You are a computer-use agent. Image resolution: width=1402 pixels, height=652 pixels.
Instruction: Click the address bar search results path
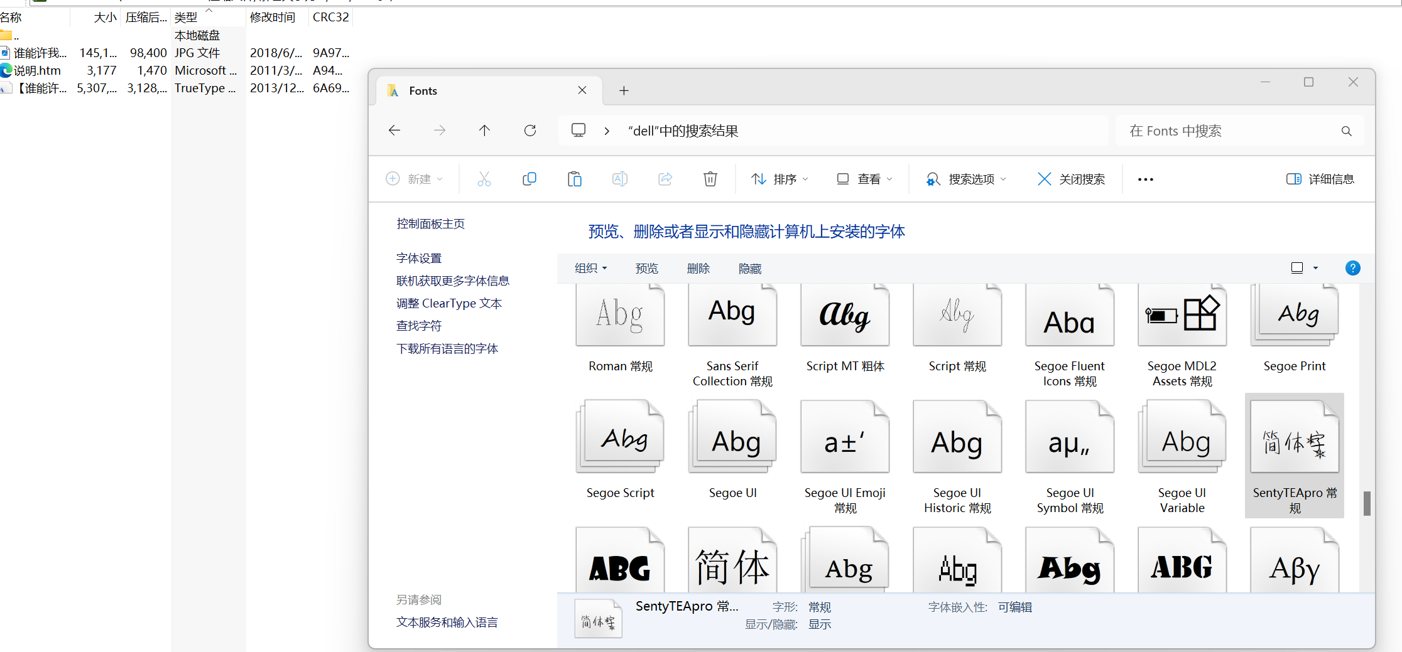[683, 131]
